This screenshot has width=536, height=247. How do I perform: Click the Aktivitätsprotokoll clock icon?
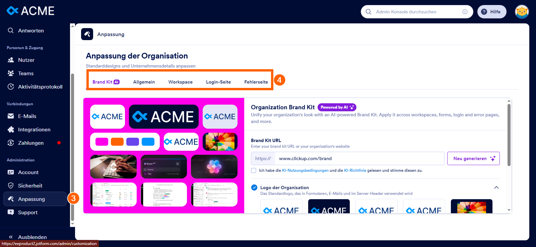(11, 87)
